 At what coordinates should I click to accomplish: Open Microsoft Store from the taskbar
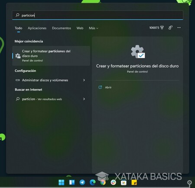[123, 183]
